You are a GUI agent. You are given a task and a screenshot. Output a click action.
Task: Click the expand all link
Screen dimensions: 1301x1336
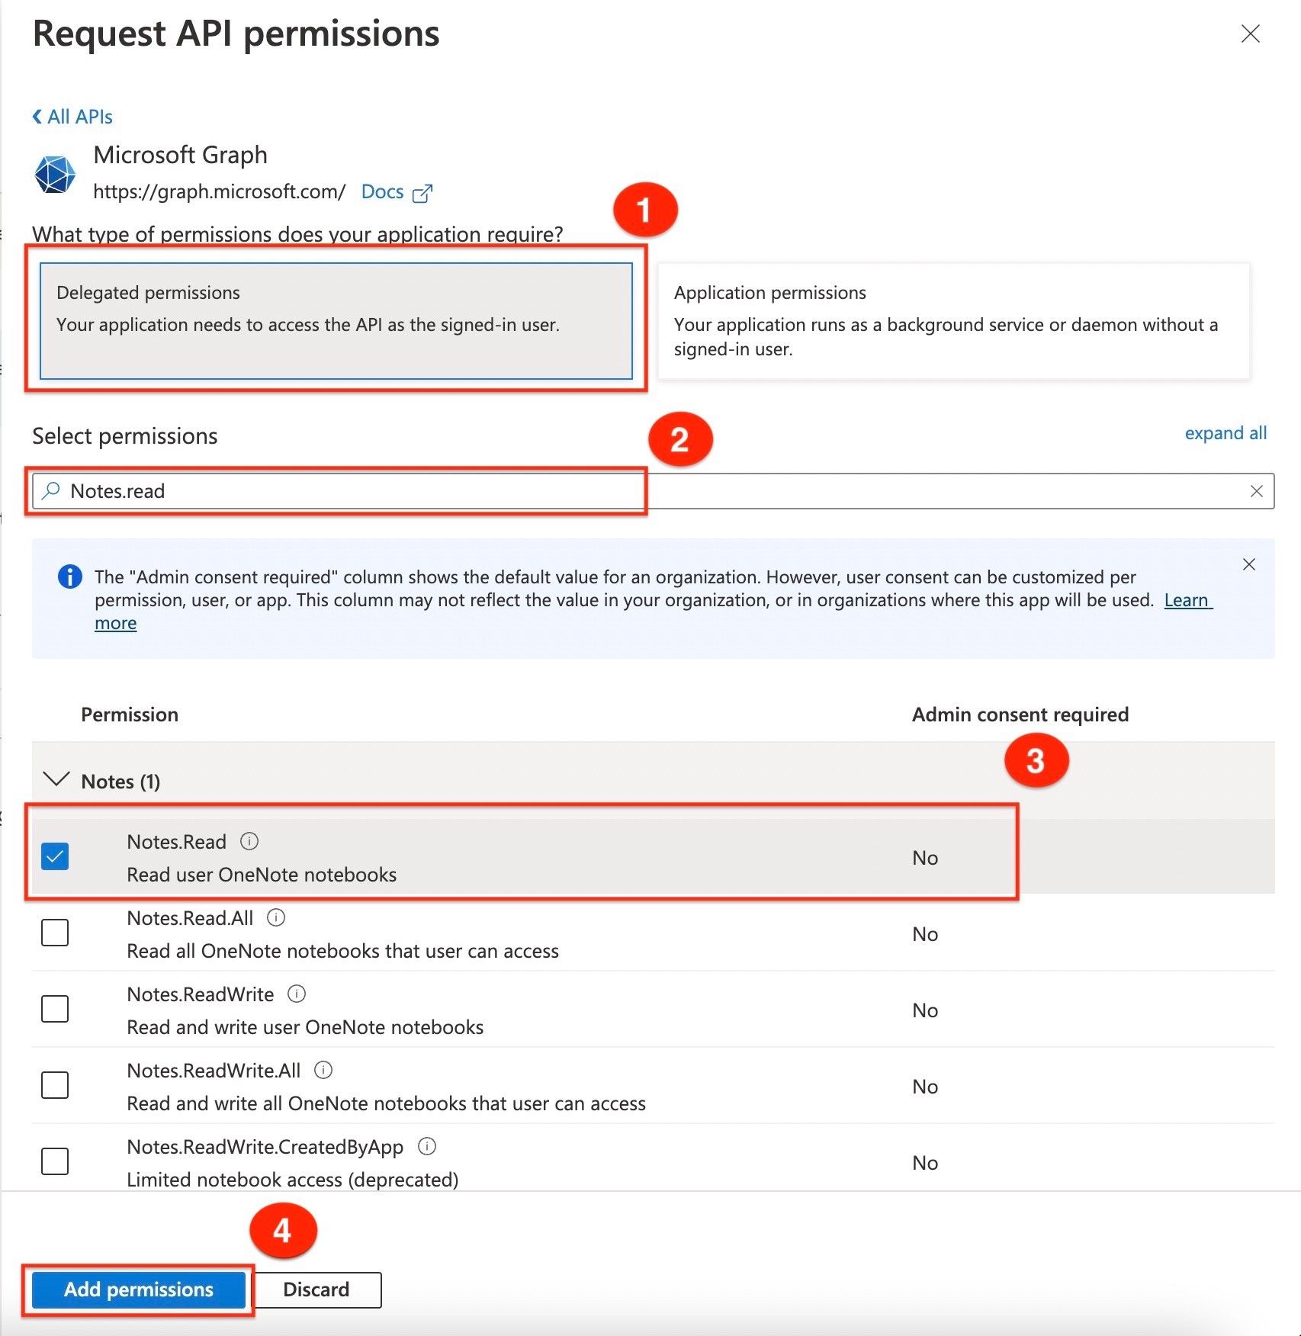[x=1225, y=433]
